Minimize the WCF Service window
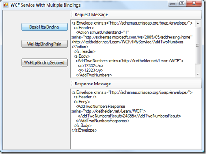Image resolution: width=206 pixels, height=154 pixels. (x=172, y=4)
